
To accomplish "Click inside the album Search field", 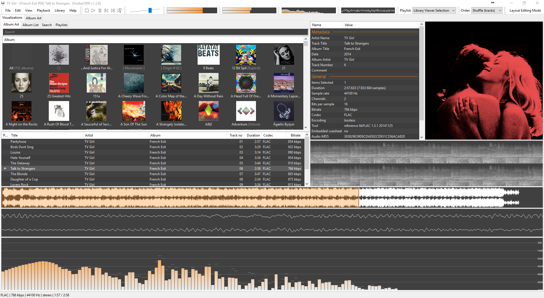I will [x=155, y=32].
